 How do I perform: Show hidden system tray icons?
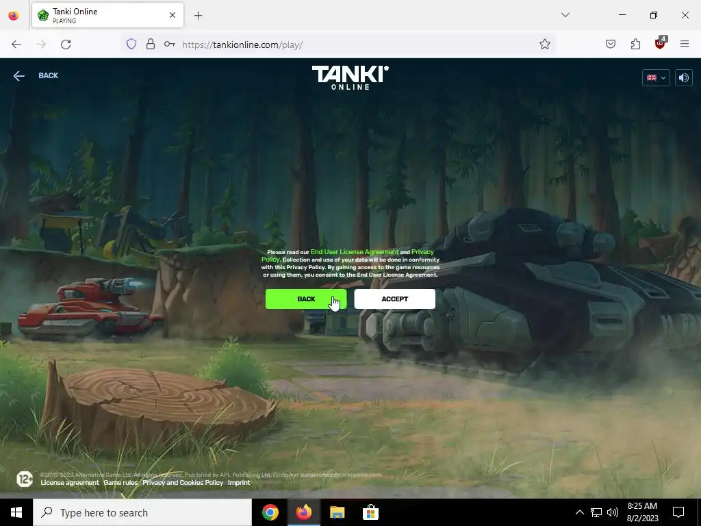(x=579, y=512)
